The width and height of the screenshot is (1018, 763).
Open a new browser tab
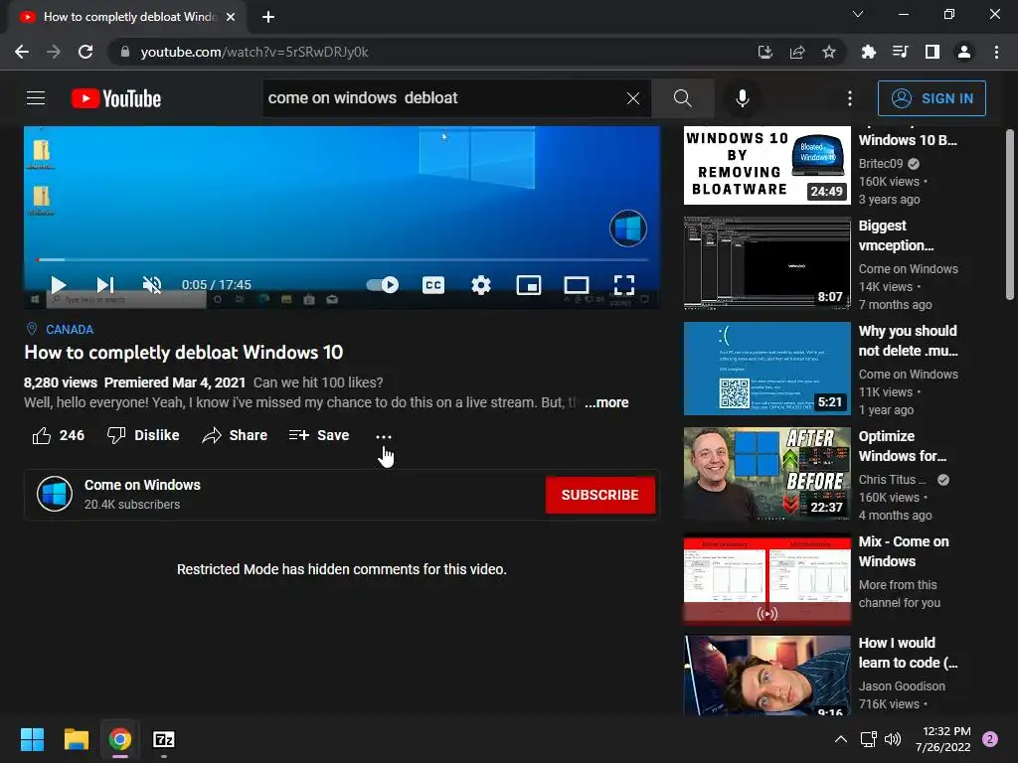268,17
